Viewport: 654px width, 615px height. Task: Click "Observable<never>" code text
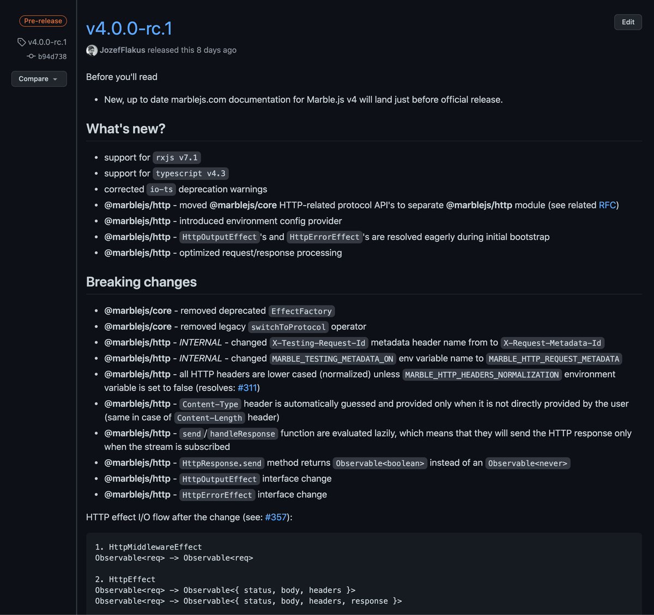(528, 463)
